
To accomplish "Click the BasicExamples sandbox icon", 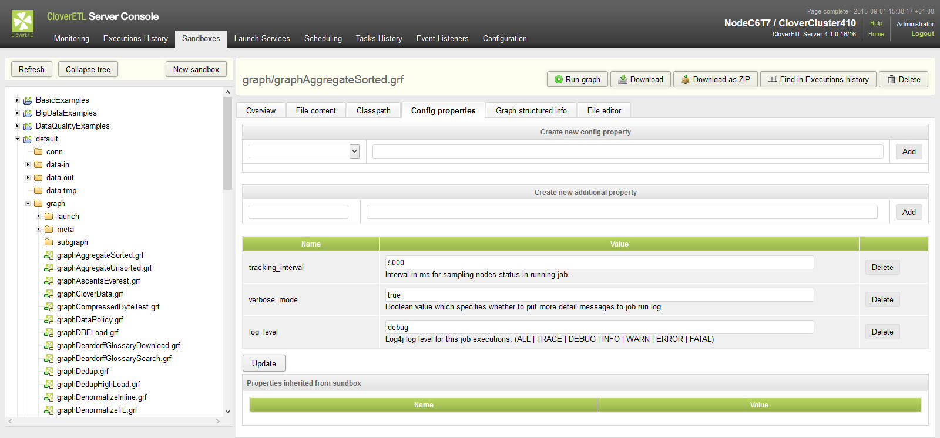I will pyautogui.click(x=28, y=100).
